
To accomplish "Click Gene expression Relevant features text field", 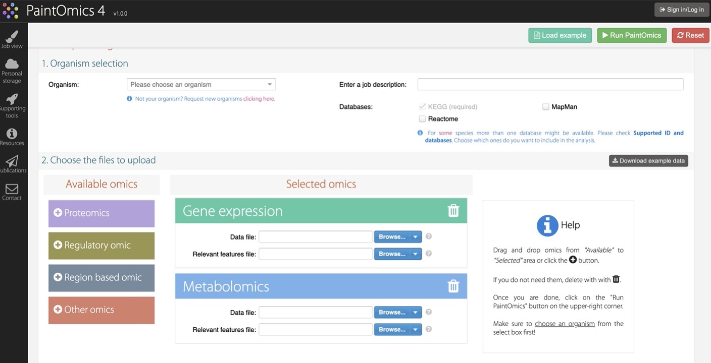I will (x=316, y=254).
